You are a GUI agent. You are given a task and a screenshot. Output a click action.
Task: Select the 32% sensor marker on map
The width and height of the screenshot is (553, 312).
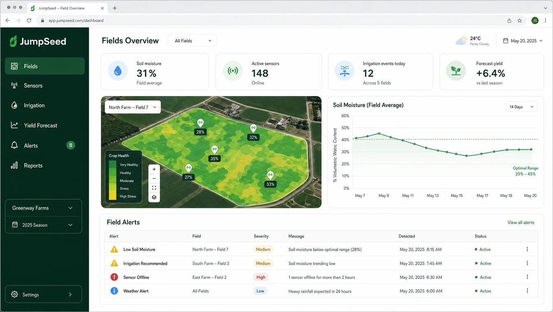[x=253, y=132]
